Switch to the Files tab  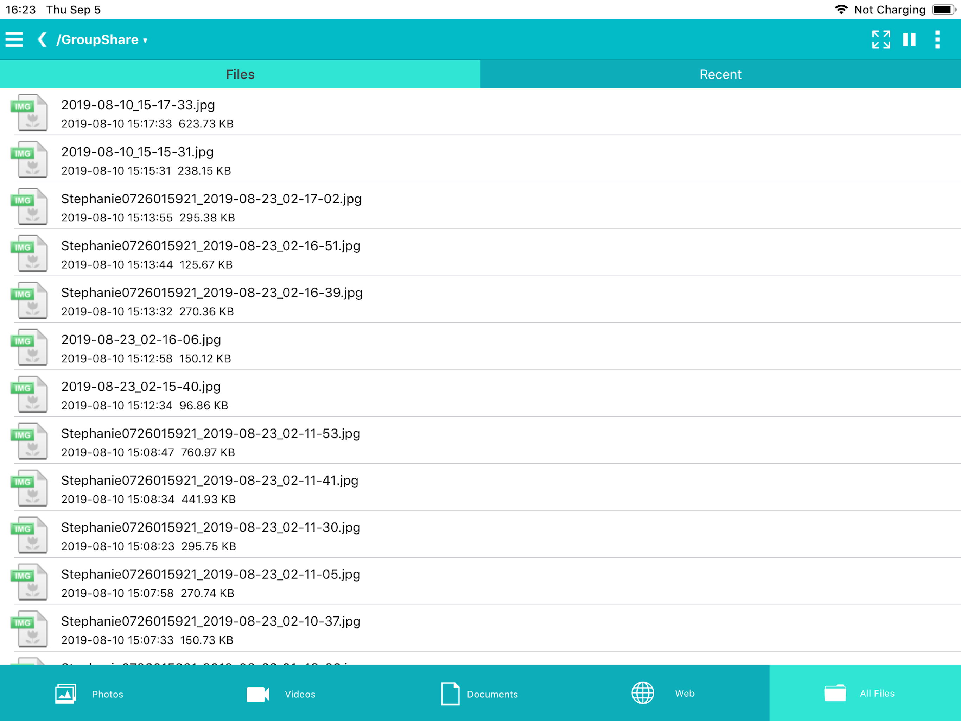tap(240, 74)
